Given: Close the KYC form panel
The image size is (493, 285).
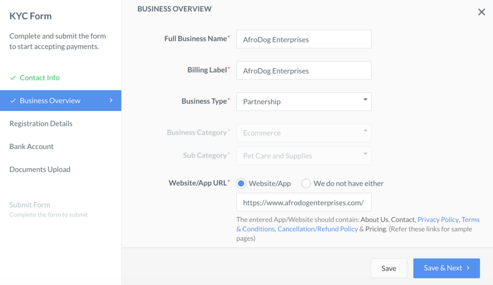Looking at the screenshot, I should 481,12.
